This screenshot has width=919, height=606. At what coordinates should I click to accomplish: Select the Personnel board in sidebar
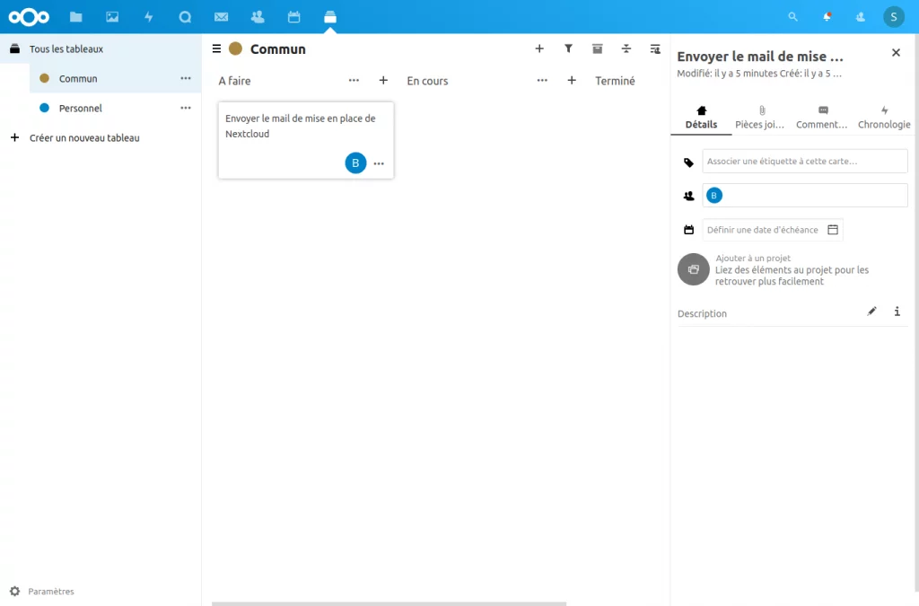(115, 108)
